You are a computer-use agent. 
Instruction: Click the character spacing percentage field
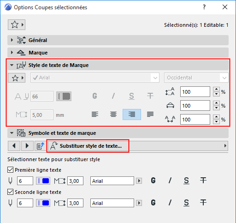click(x=195, y=120)
